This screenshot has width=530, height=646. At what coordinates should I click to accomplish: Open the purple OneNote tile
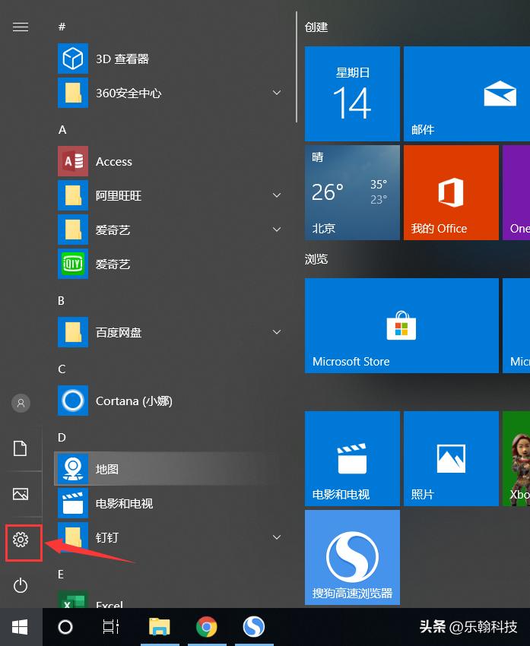pos(516,192)
